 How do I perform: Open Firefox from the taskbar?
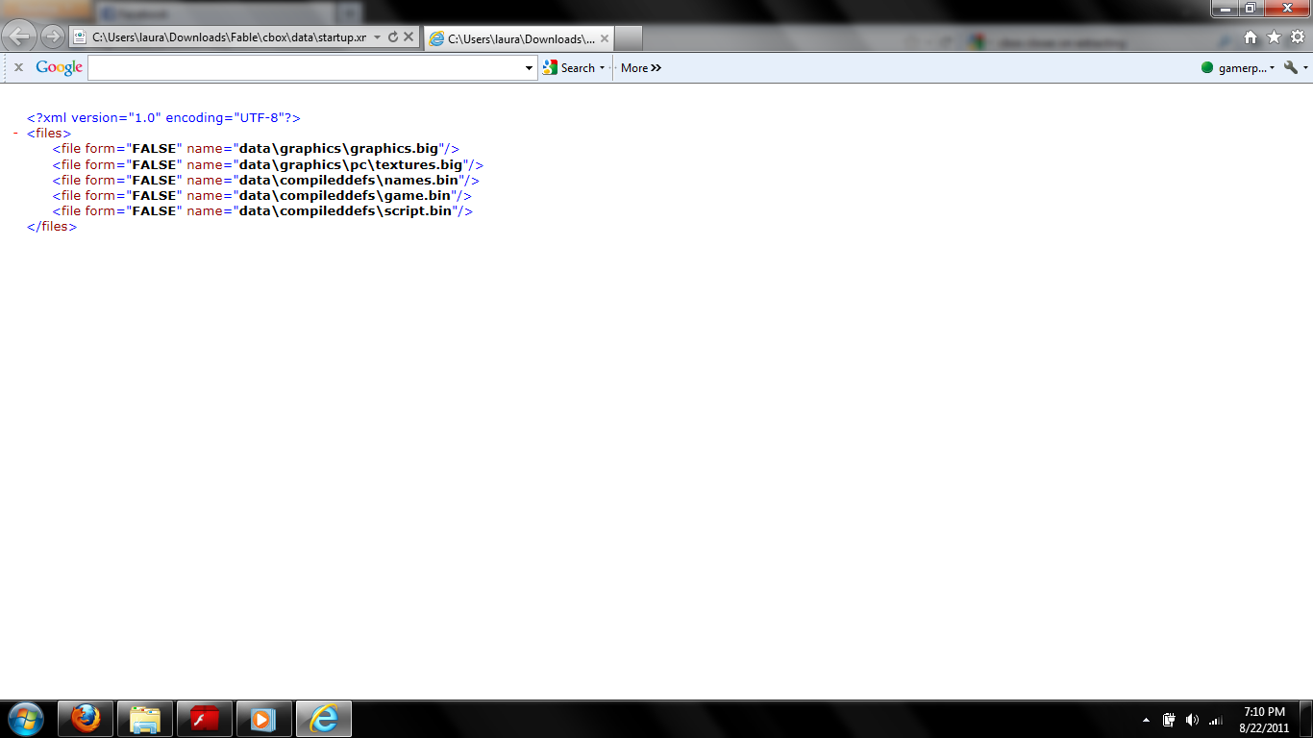pos(86,719)
